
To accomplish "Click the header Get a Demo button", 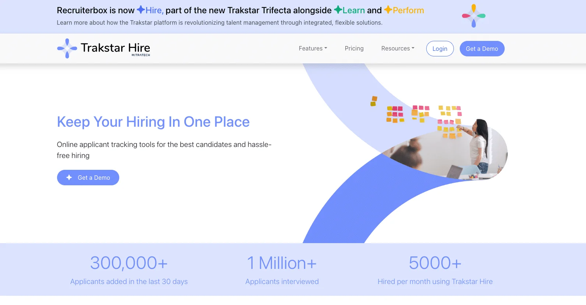I will (x=482, y=49).
